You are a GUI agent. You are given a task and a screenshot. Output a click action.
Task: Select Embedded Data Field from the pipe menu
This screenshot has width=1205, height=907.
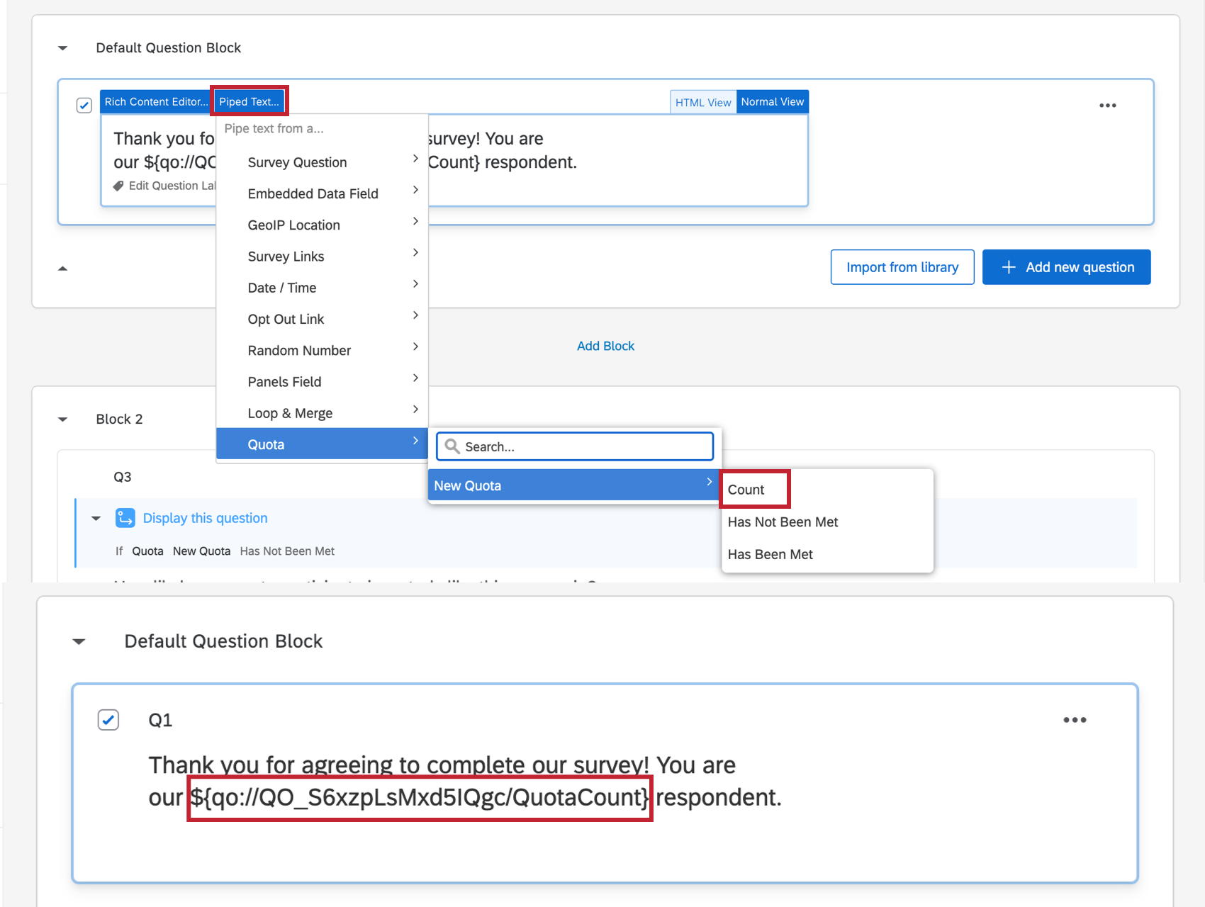pos(313,193)
